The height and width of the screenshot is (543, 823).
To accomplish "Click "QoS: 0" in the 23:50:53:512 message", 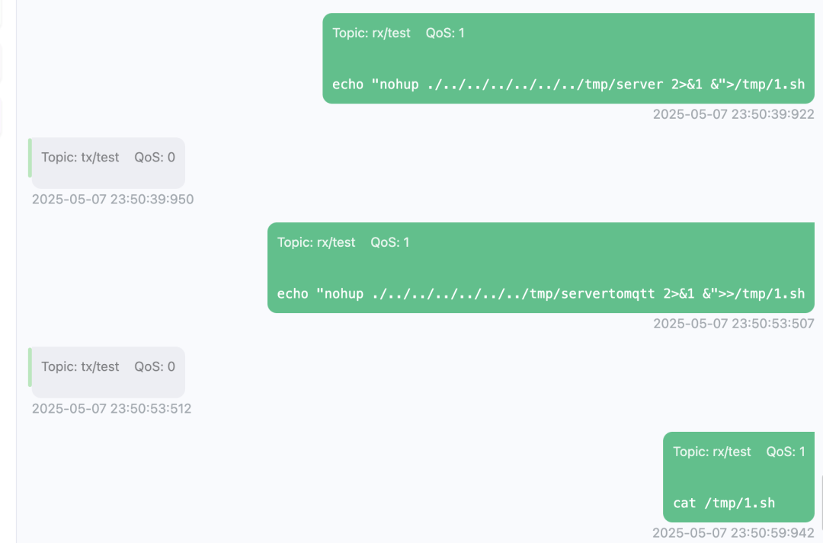I will (x=155, y=366).
